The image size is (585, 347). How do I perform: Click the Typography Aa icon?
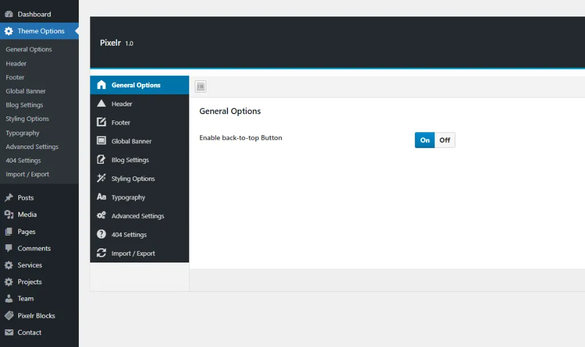(x=102, y=197)
